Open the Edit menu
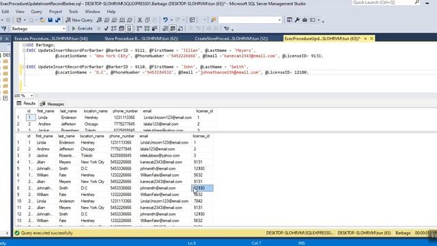437x246 pixels. tap(5, 12)
